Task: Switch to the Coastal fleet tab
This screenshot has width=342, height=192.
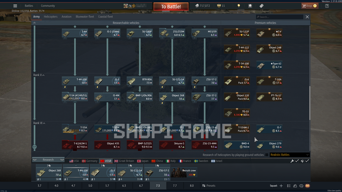Action: (105, 16)
